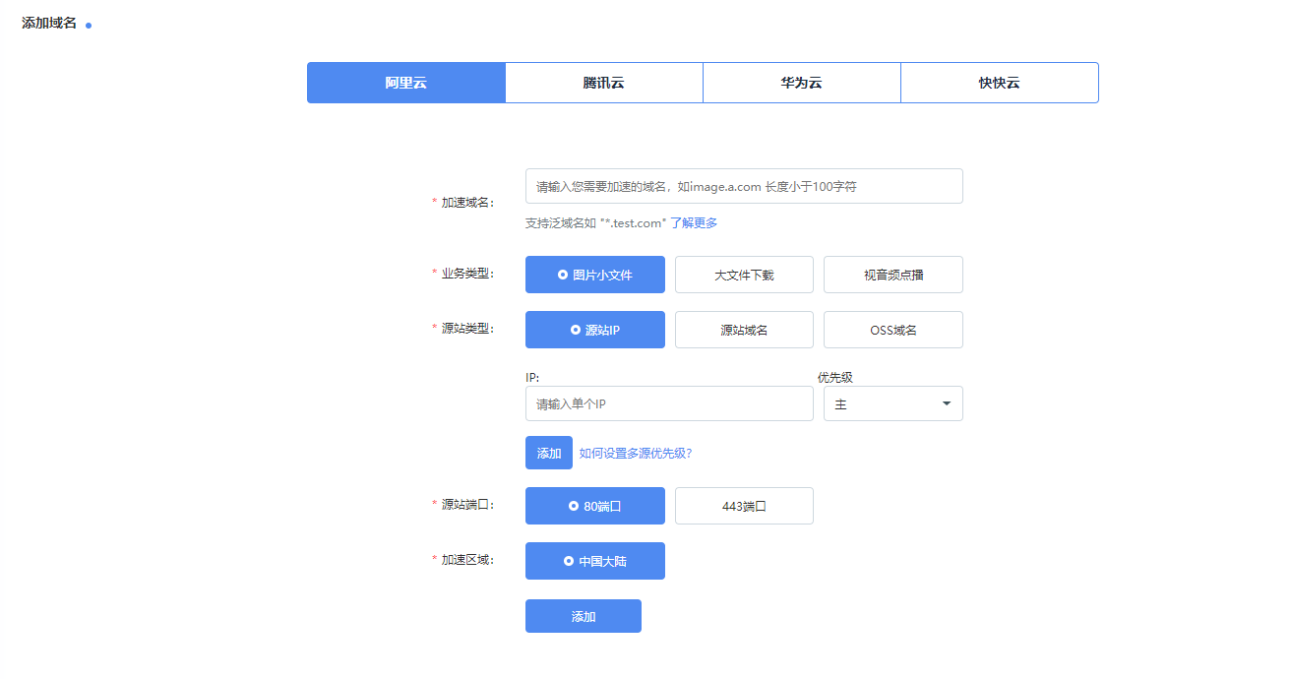This screenshot has width=1291, height=679.
Task: Switch to the 快快云 tab
Action: tap(999, 83)
